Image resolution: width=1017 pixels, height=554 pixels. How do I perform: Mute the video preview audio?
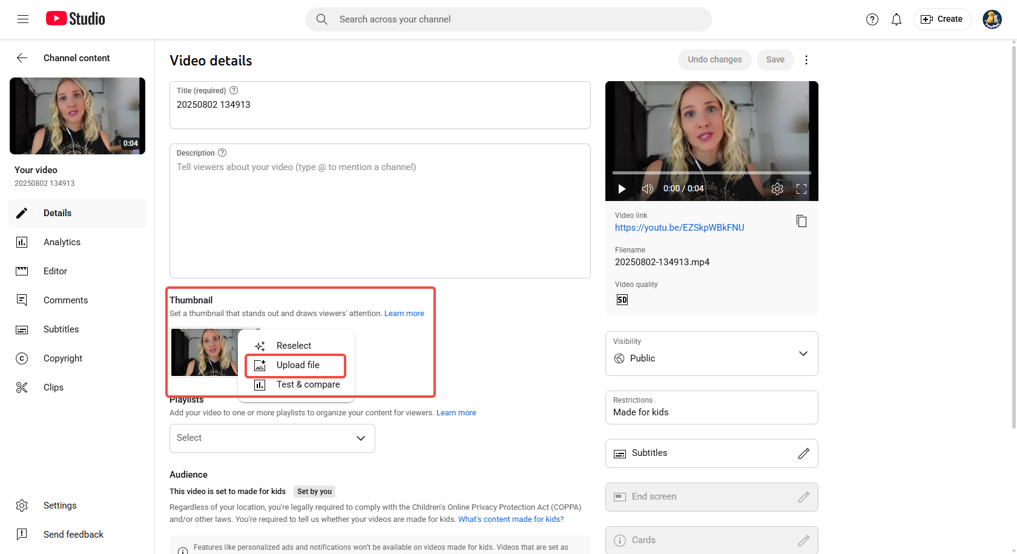pyautogui.click(x=647, y=188)
